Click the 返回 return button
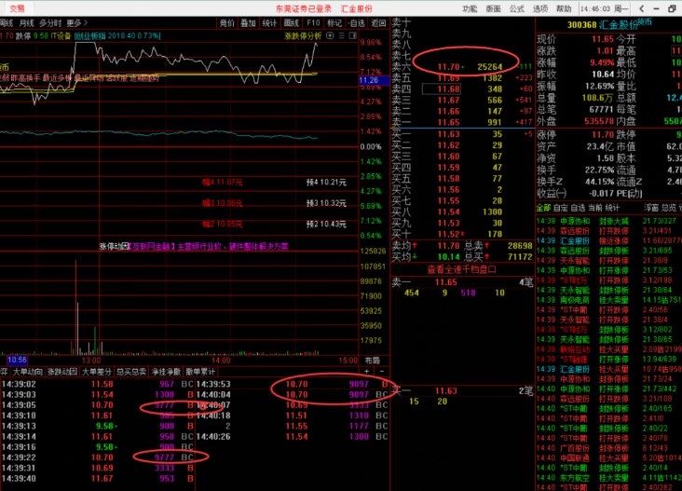 [378, 23]
